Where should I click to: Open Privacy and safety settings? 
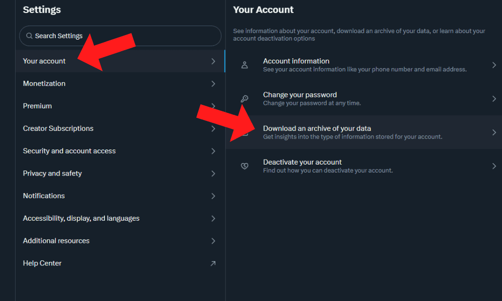(52, 174)
